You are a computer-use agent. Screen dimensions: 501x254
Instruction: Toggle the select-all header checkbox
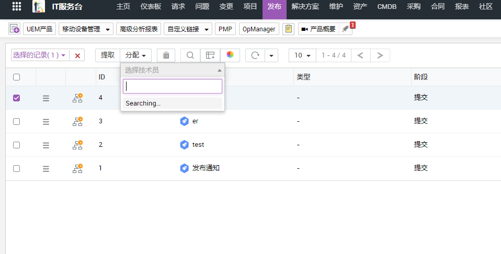point(16,77)
